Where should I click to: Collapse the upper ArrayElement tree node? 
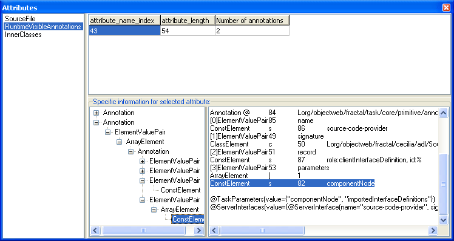click(119, 142)
